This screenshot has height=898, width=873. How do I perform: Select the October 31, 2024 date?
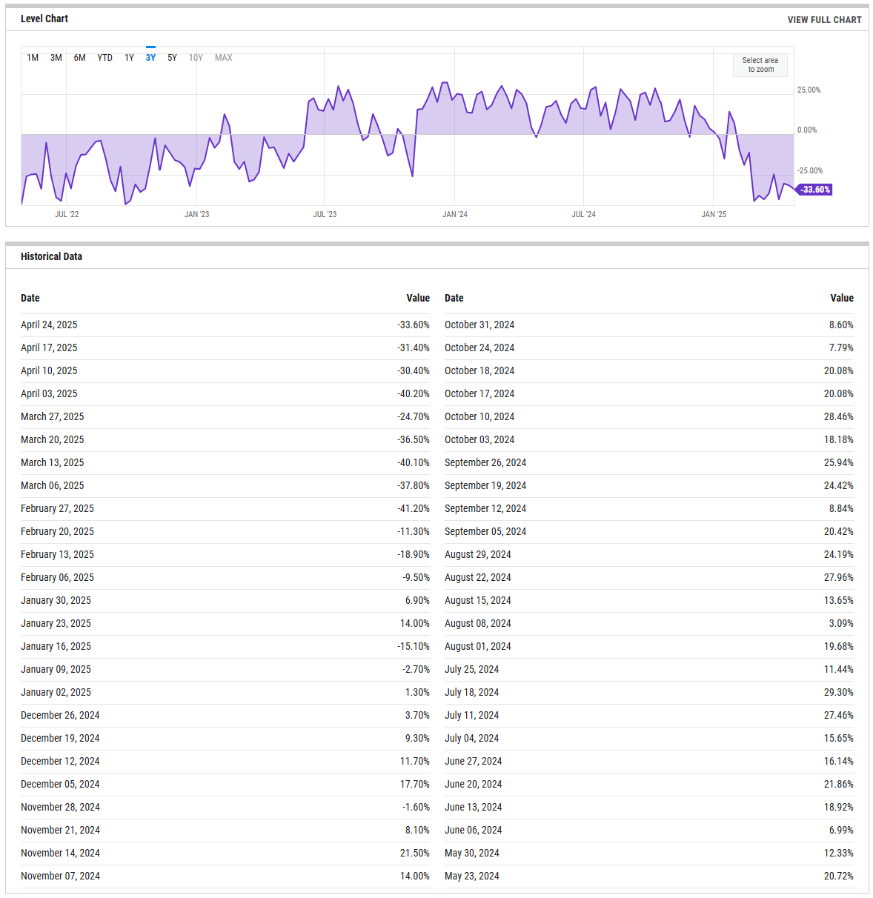click(479, 325)
